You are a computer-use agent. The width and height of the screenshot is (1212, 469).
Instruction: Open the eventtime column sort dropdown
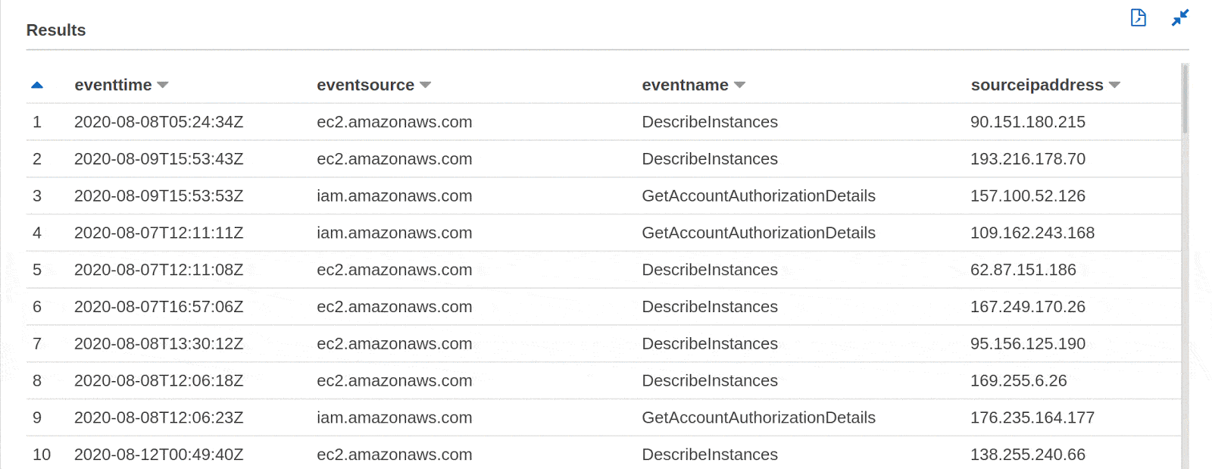(x=163, y=86)
